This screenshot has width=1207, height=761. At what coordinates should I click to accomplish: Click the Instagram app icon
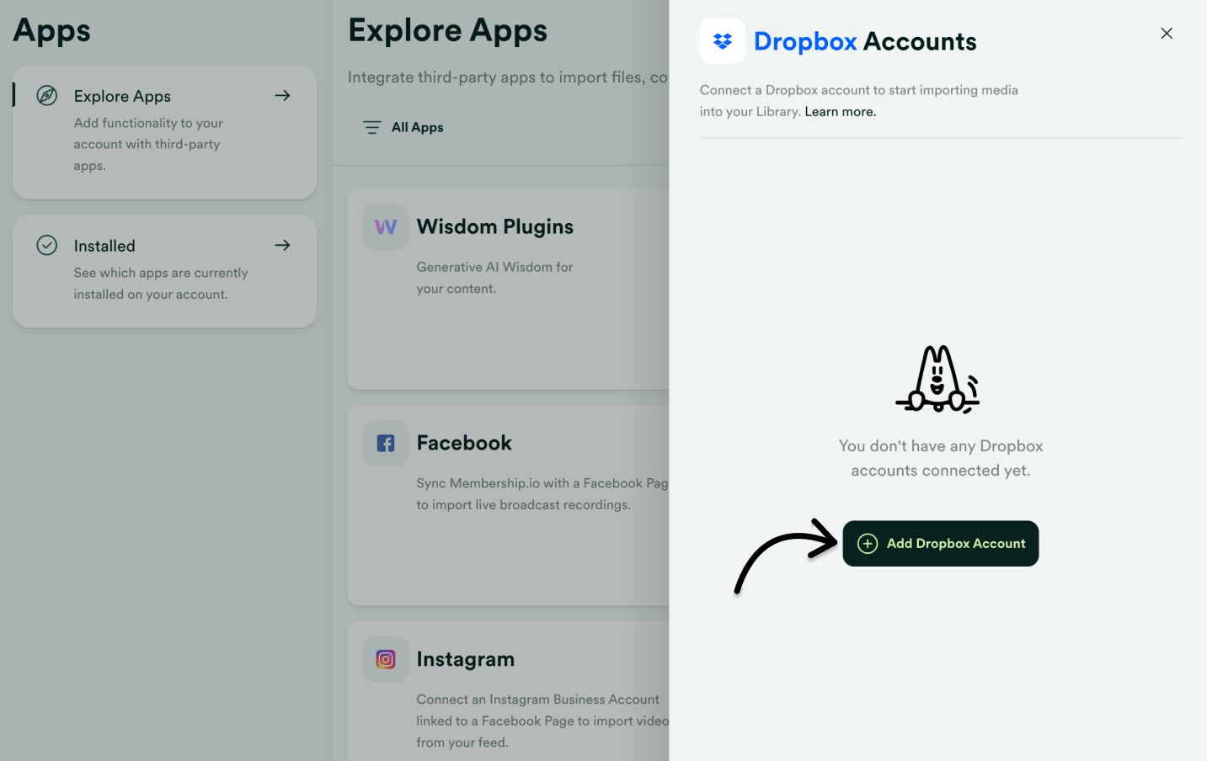(x=385, y=659)
